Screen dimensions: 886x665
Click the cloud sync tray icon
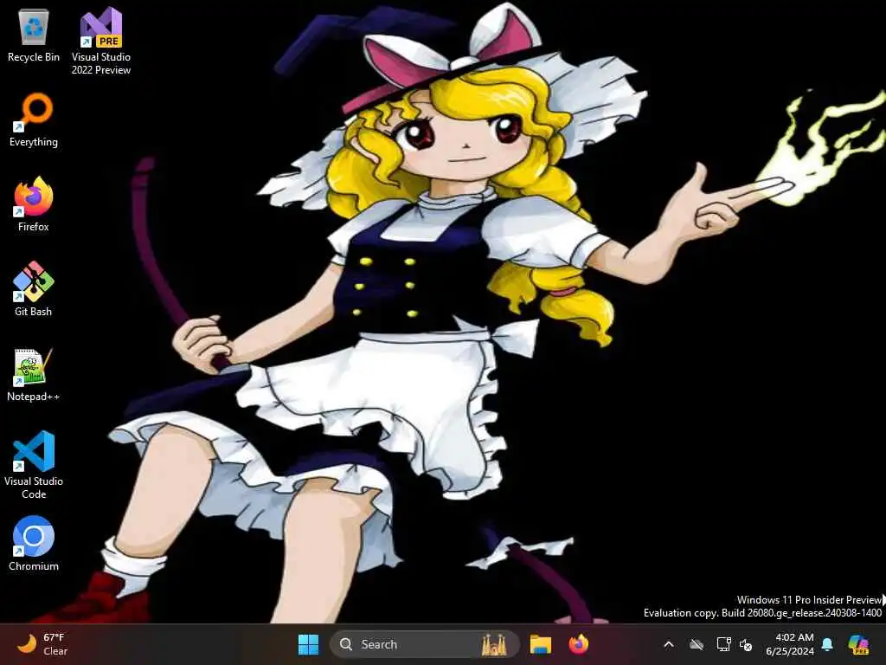[697, 644]
